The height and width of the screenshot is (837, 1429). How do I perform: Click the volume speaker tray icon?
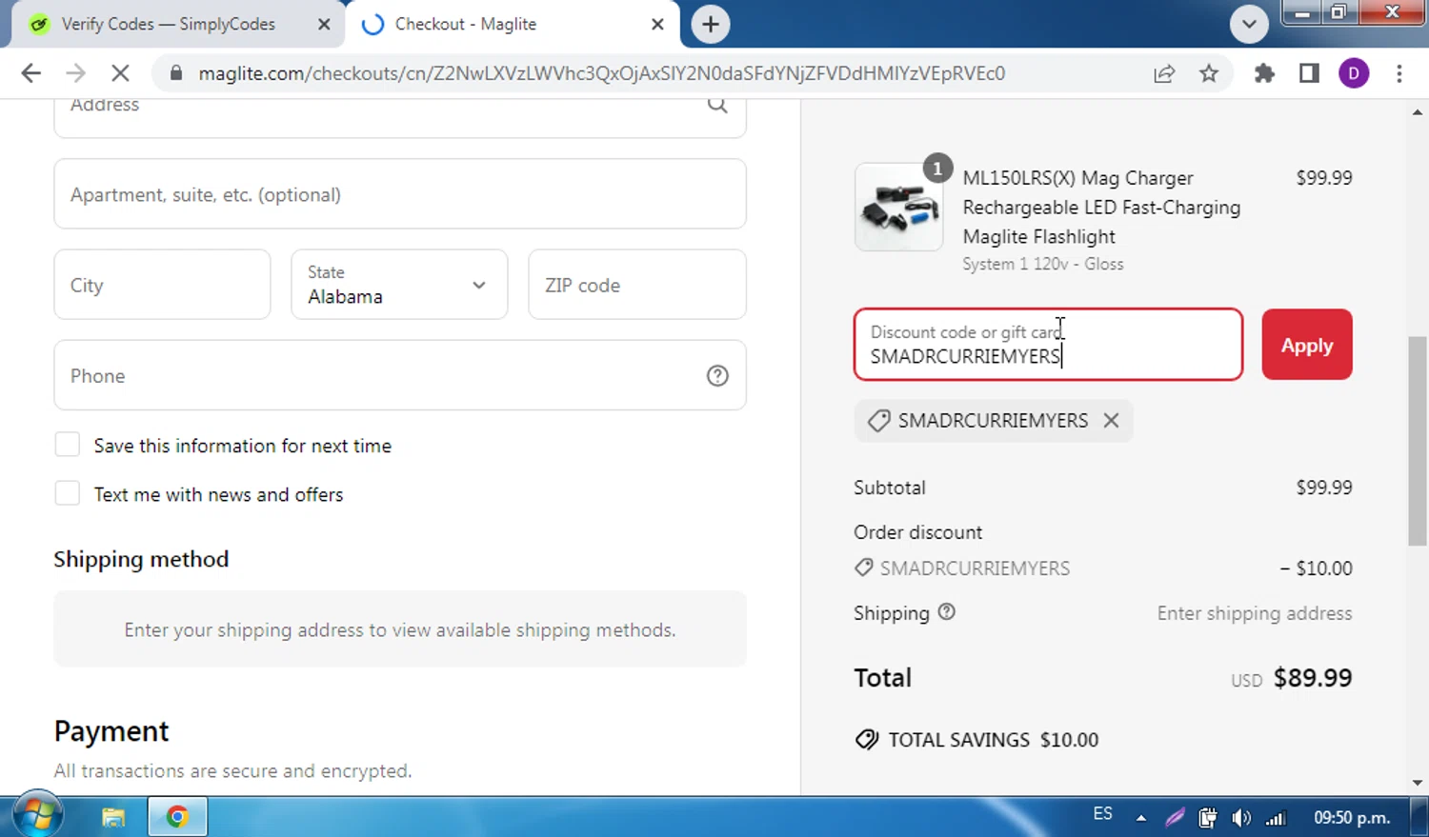tap(1241, 817)
